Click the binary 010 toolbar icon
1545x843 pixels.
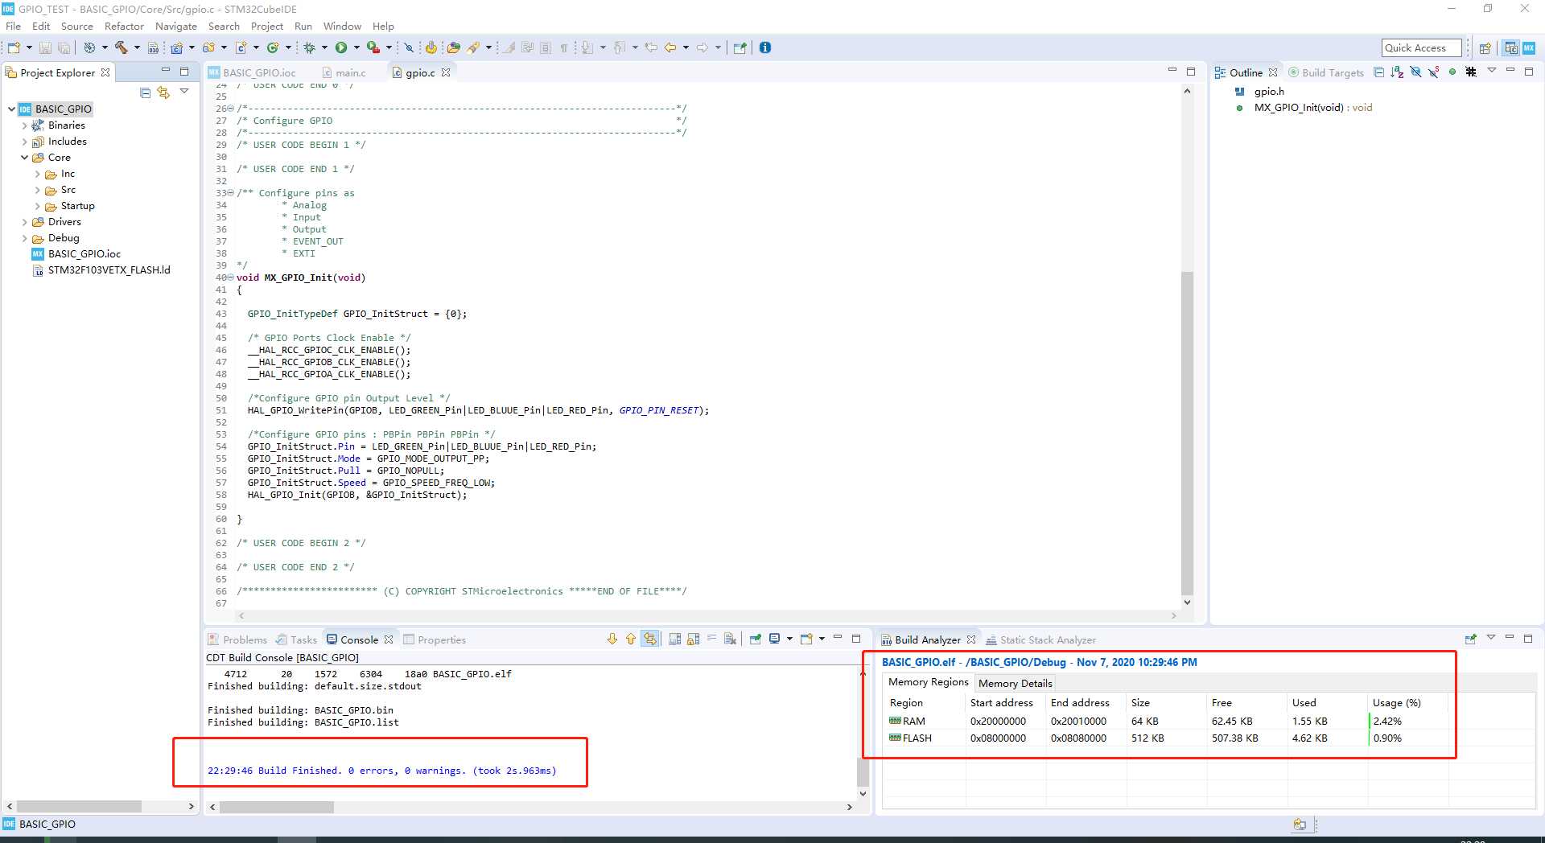[153, 47]
